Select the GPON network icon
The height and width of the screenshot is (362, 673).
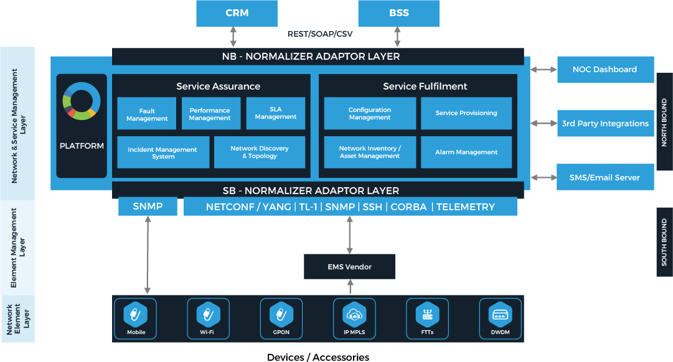281,315
